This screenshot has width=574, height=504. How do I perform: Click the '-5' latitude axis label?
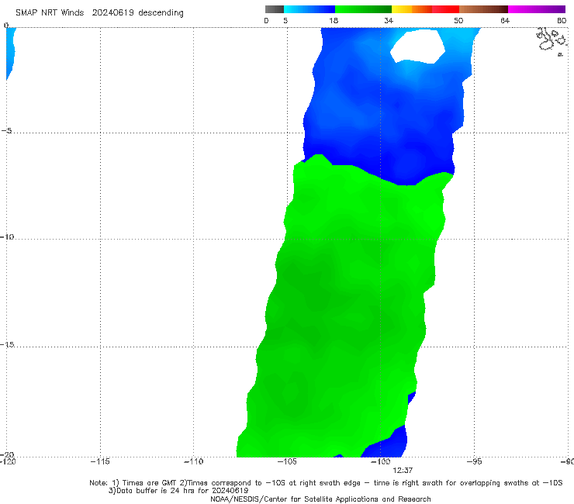7,131
